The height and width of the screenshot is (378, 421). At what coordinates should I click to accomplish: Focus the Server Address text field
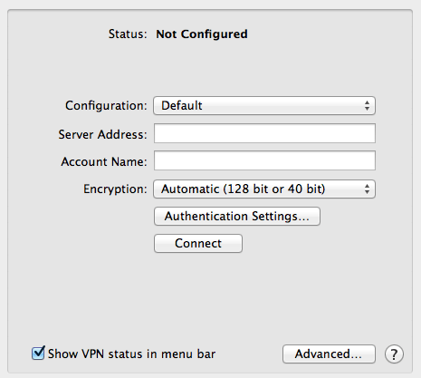264,133
